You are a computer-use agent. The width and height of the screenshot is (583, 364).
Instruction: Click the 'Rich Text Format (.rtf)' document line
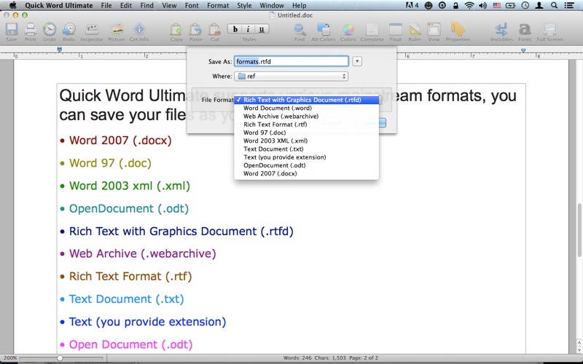(x=130, y=277)
